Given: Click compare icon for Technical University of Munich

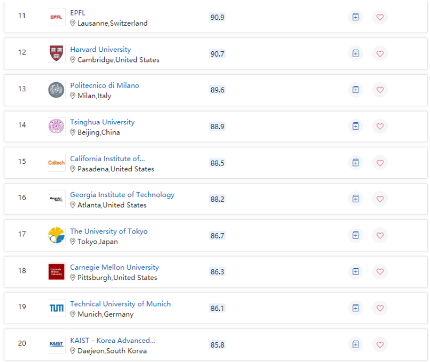Looking at the screenshot, I should tap(355, 308).
